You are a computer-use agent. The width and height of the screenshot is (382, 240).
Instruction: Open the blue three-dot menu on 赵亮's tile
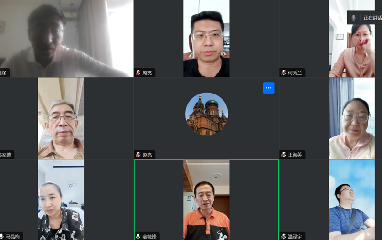click(268, 88)
